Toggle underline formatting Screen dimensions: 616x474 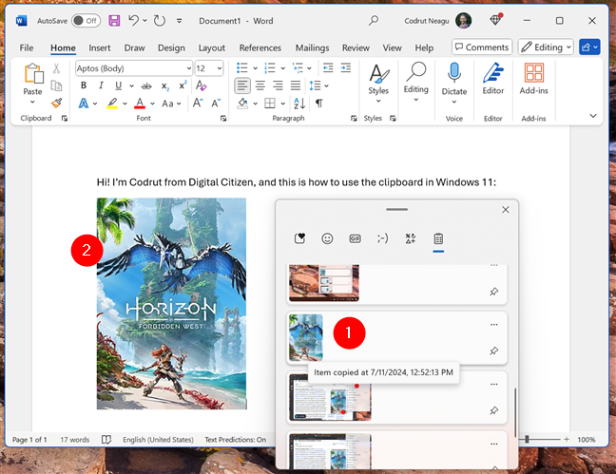pos(118,85)
